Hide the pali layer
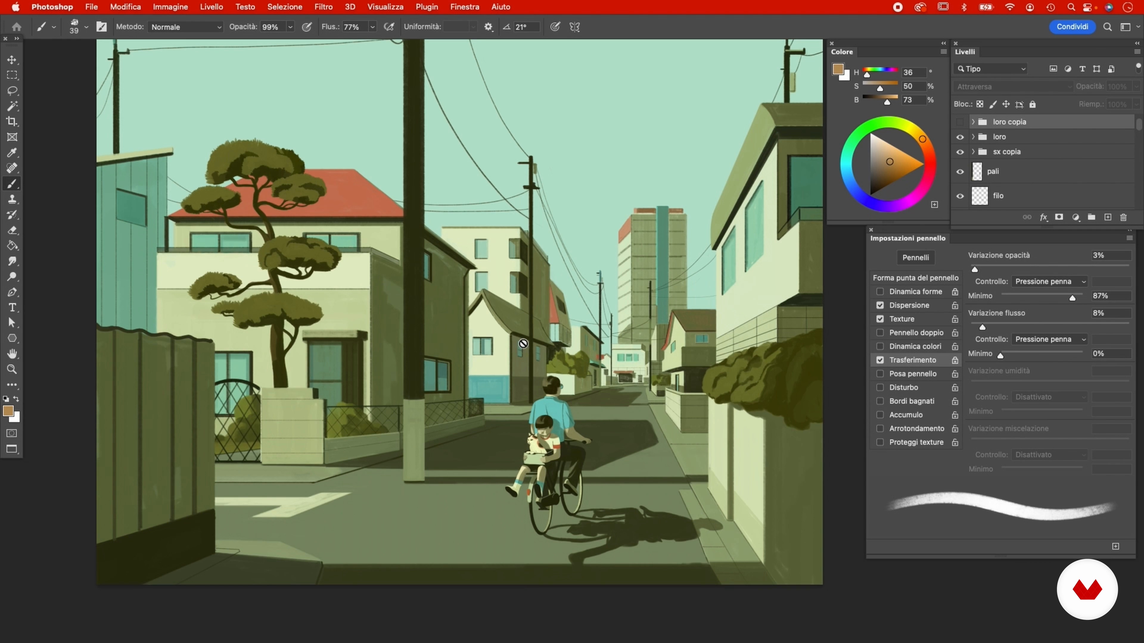This screenshot has width=1144, height=643. [960, 172]
